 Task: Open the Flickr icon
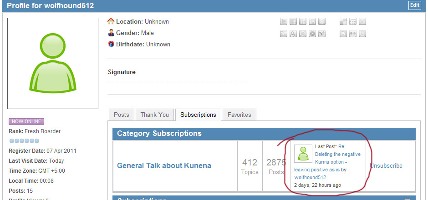[353, 34]
